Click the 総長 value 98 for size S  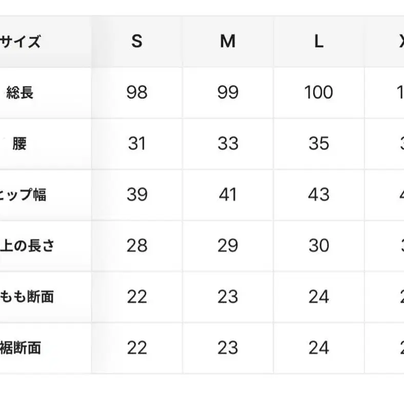coord(137,92)
